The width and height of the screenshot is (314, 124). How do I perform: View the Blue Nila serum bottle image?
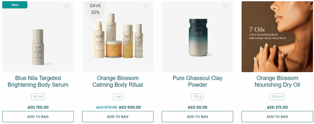(x=38, y=37)
